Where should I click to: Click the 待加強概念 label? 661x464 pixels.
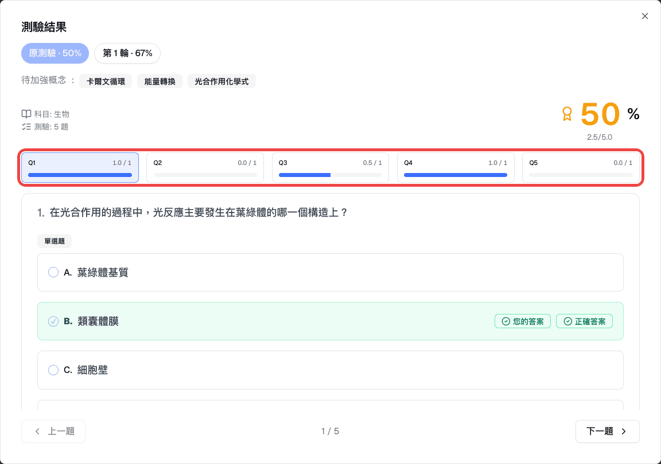click(44, 80)
